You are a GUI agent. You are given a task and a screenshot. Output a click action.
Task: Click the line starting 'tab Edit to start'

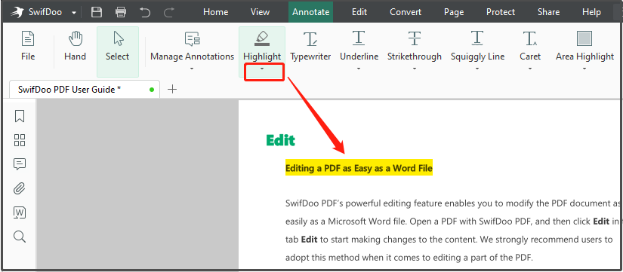point(449,239)
